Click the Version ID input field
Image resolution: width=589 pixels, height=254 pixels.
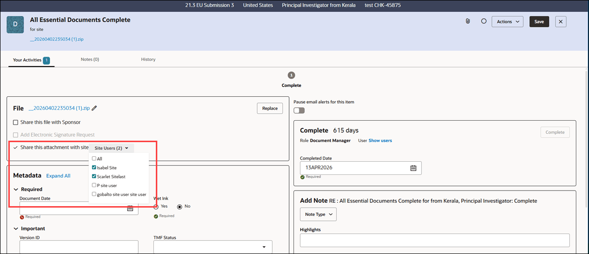coord(79,247)
